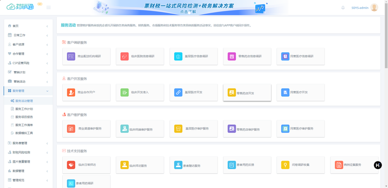Select the 患者用药反馈 edit icon
This screenshot has height=188, width=388.
click(232, 165)
